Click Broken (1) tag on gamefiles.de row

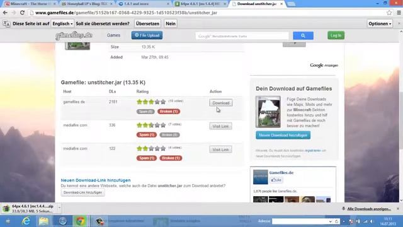click(169, 112)
